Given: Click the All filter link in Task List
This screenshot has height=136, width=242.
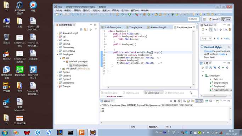Looking at the screenshot, I should point(218,39).
